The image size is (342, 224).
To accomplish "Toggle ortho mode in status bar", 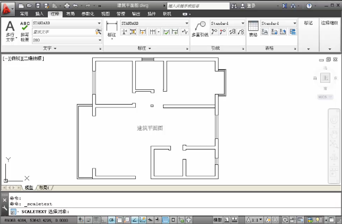I will [x=104, y=220].
